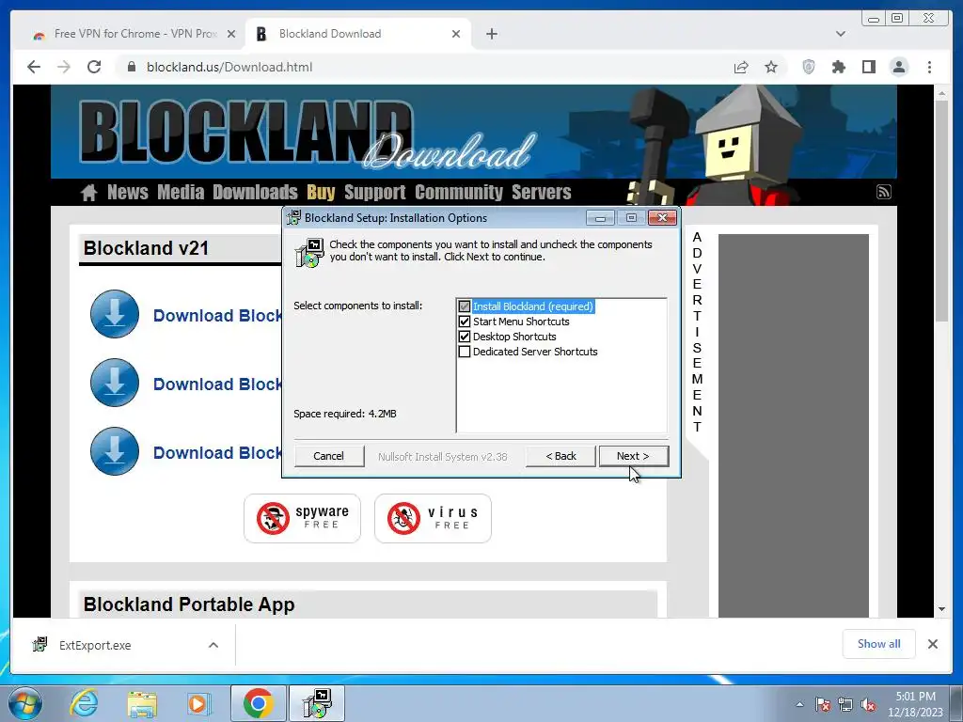The height and width of the screenshot is (722, 963).
Task: Click the Install Blockland (required) checkbox
Action: tap(465, 306)
